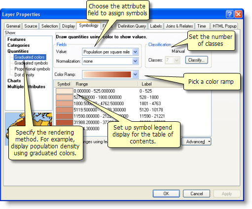Click the Color Ramp gradient preview
Screen dimensions: 252x209
pos(107,74)
